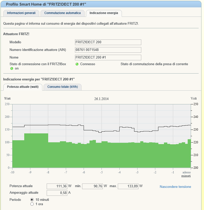Select the Indicazione energia tab

coord(104,13)
